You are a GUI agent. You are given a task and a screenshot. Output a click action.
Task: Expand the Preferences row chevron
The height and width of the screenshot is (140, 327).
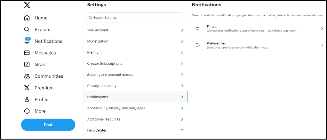(322, 45)
